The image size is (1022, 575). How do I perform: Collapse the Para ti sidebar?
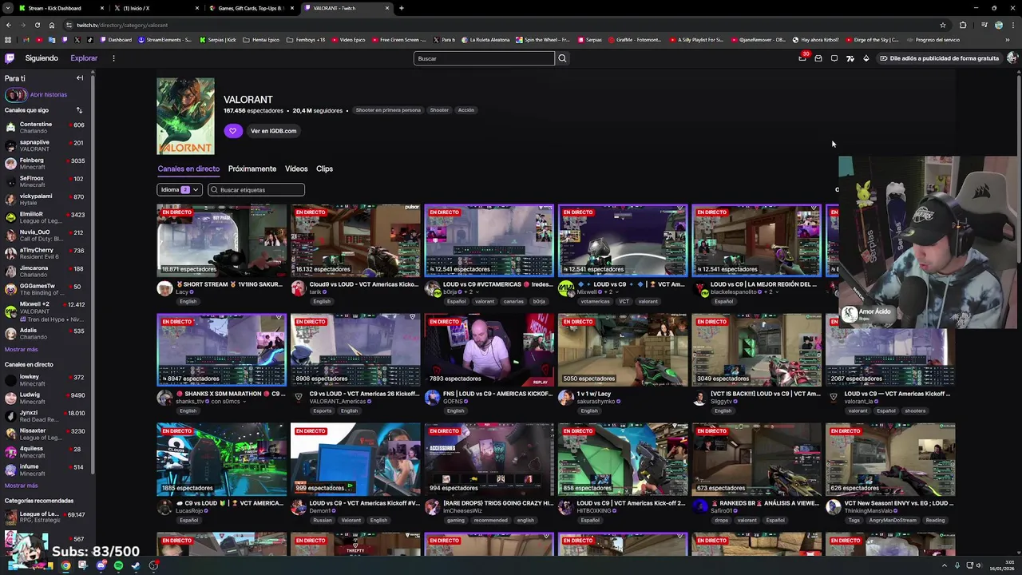click(80, 78)
